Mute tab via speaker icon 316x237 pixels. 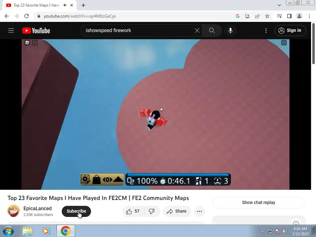tap(65, 5)
